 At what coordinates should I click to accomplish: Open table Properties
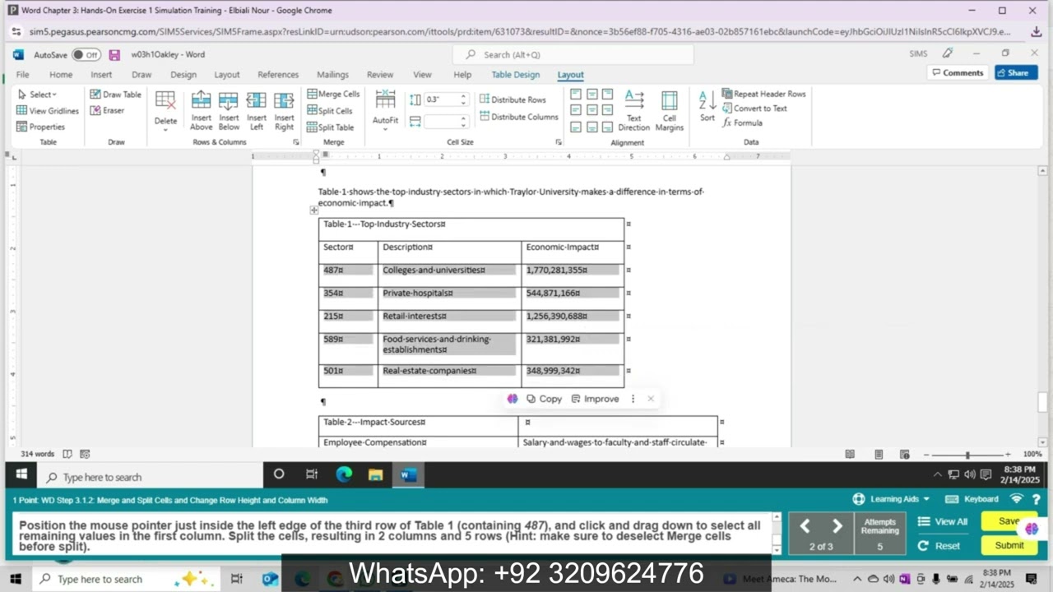pyautogui.click(x=41, y=127)
